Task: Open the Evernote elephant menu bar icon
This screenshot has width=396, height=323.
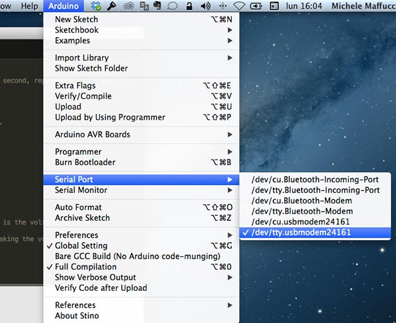Action: (158, 6)
